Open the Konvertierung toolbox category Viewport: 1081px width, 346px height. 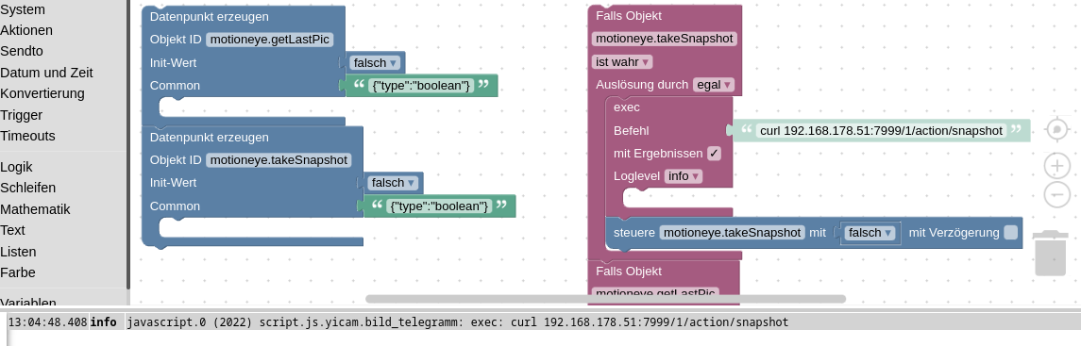coord(42,92)
